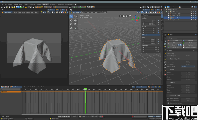The width and height of the screenshot is (198, 120).
Task: Click the save file disk icon in the top toolbar
Action: click(17, 7)
